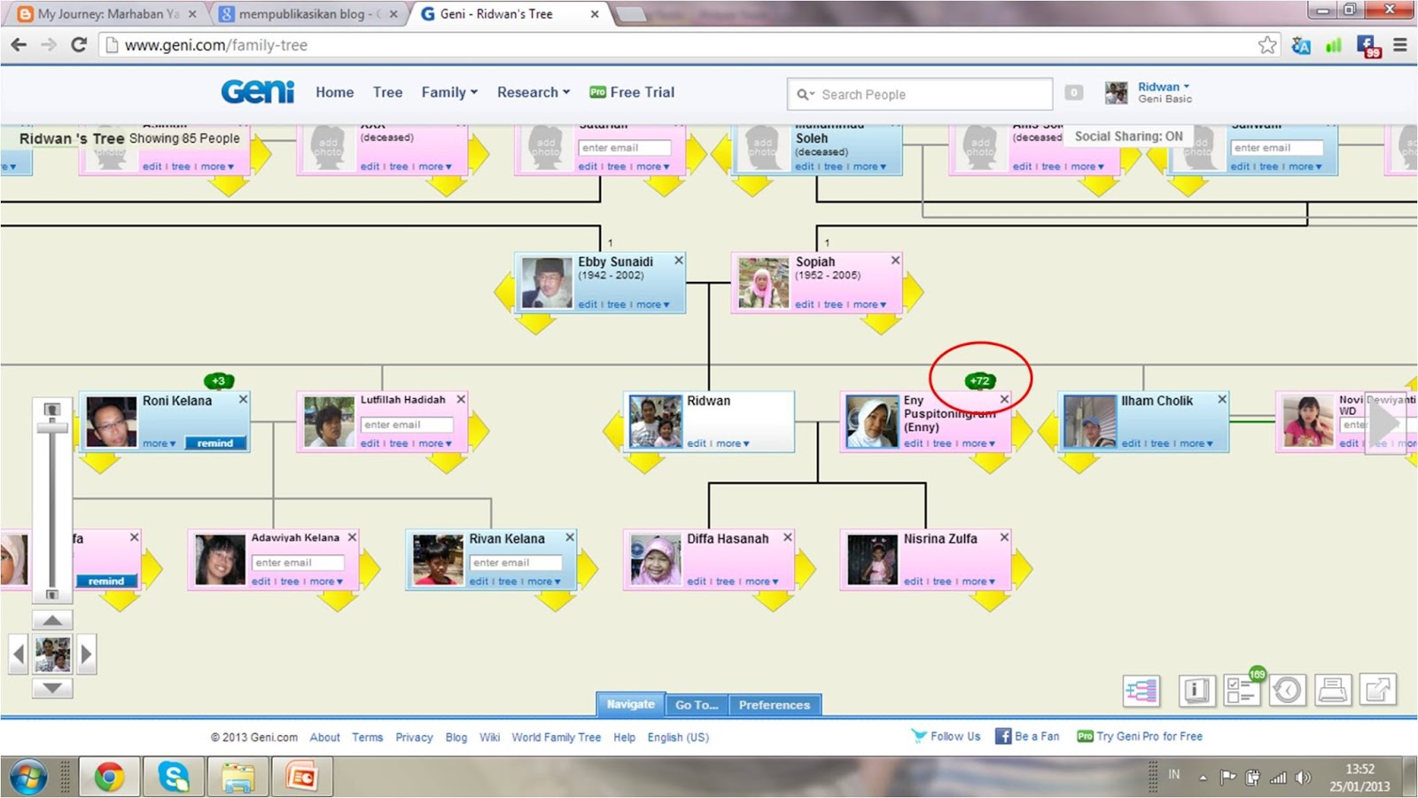Expand 'more' menu on Nisrina Zulfa's node
The height and width of the screenshot is (798, 1418).
pyautogui.click(x=978, y=582)
